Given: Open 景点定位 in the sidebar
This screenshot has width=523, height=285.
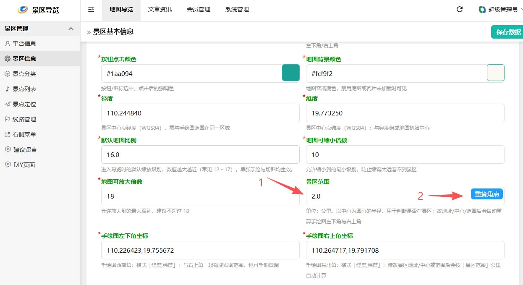Looking at the screenshot, I should [40, 104].
